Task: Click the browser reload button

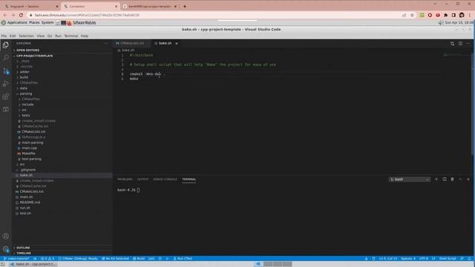Action: [x=21, y=15]
